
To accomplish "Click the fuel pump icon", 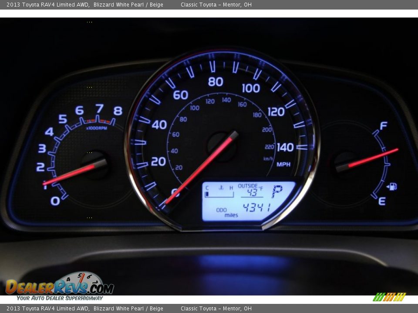I will [x=392, y=186].
